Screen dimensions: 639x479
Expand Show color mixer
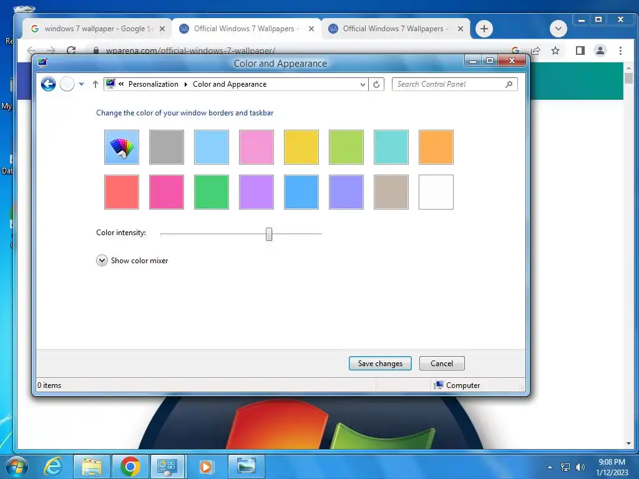pos(102,260)
